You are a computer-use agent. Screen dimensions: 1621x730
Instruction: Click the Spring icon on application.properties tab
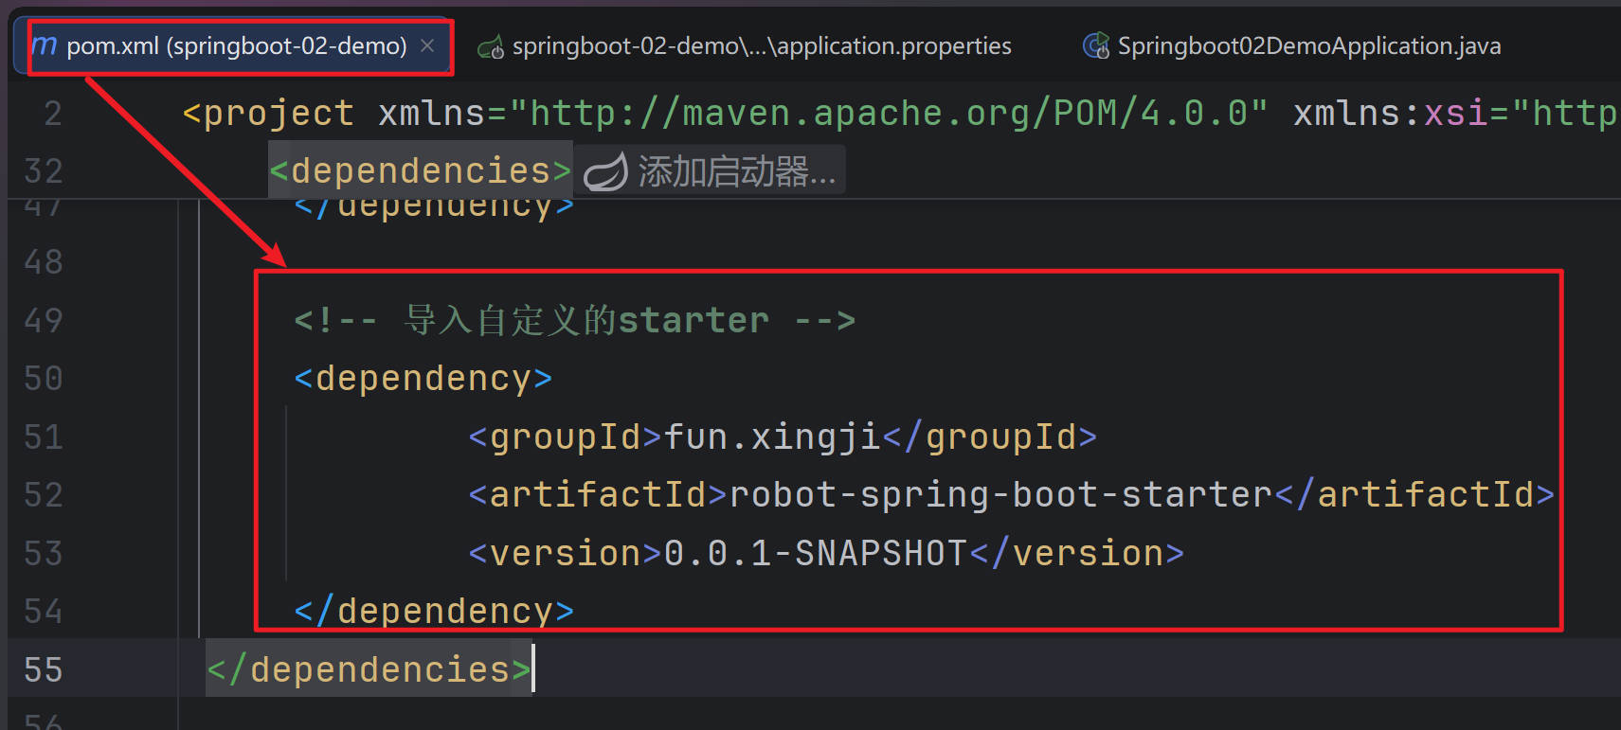click(x=490, y=46)
